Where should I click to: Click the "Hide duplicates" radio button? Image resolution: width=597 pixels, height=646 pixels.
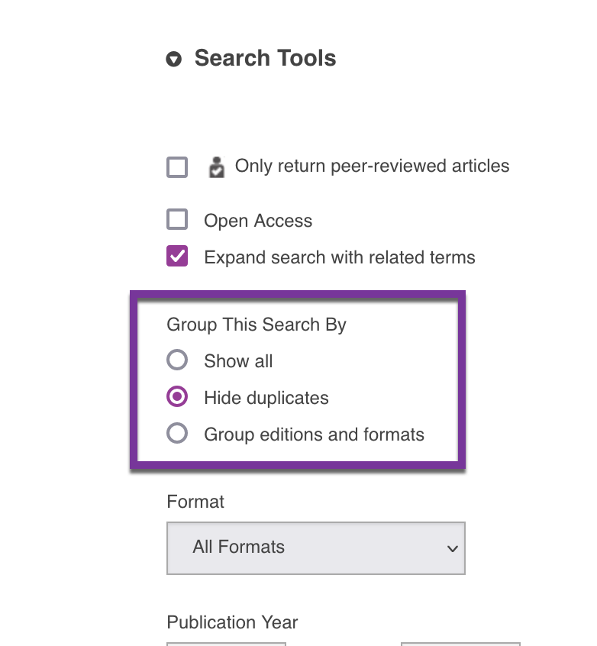(x=176, y=396)
